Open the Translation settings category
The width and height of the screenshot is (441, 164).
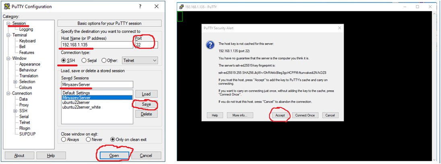29,76
